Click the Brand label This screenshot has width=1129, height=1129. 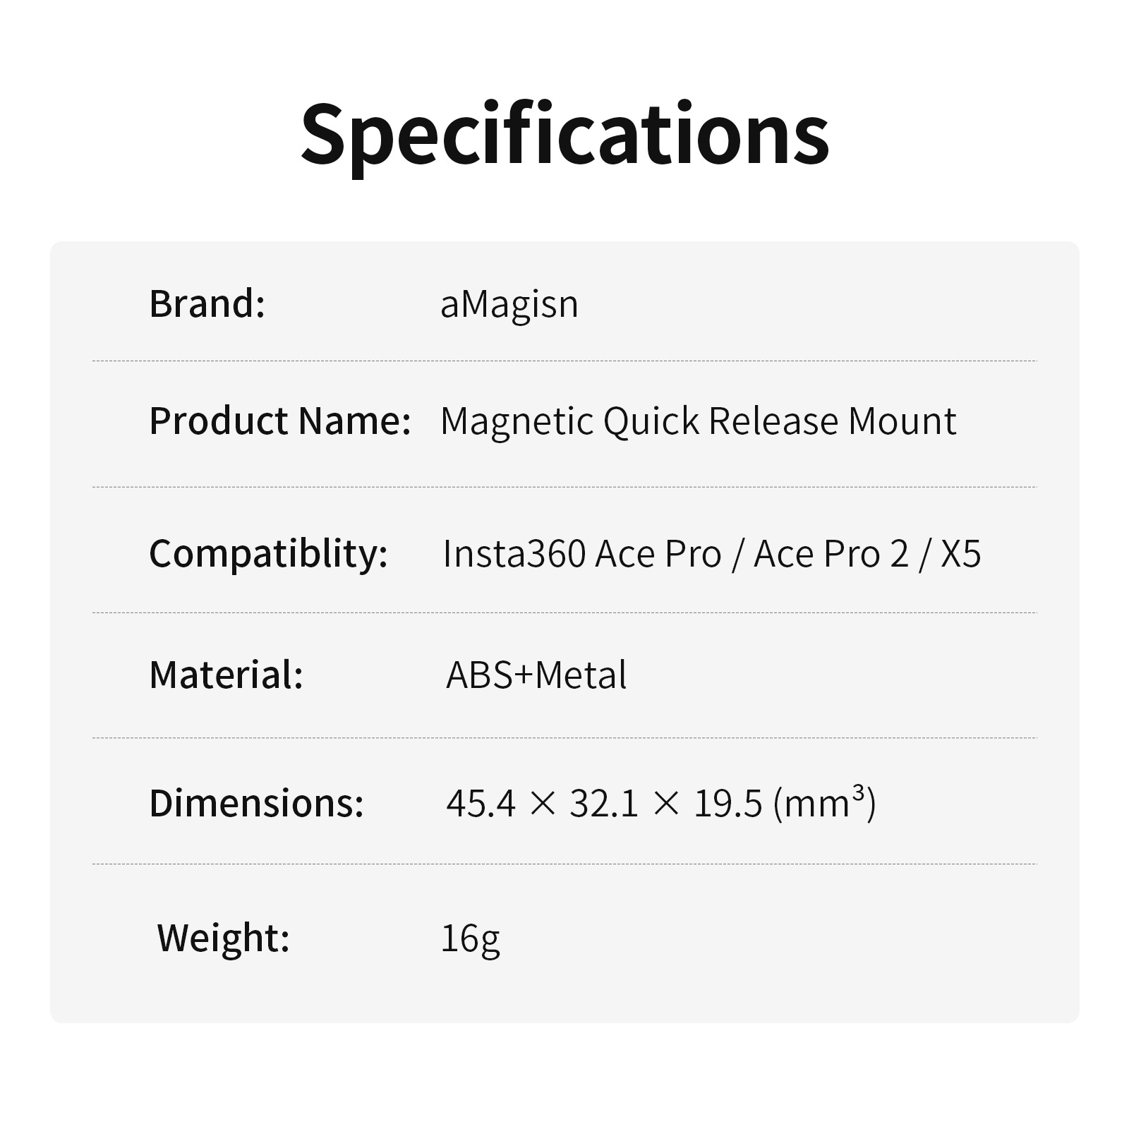pos(207,304)
